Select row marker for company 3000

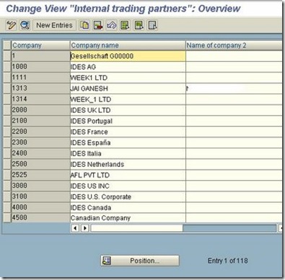click(7, 186)
